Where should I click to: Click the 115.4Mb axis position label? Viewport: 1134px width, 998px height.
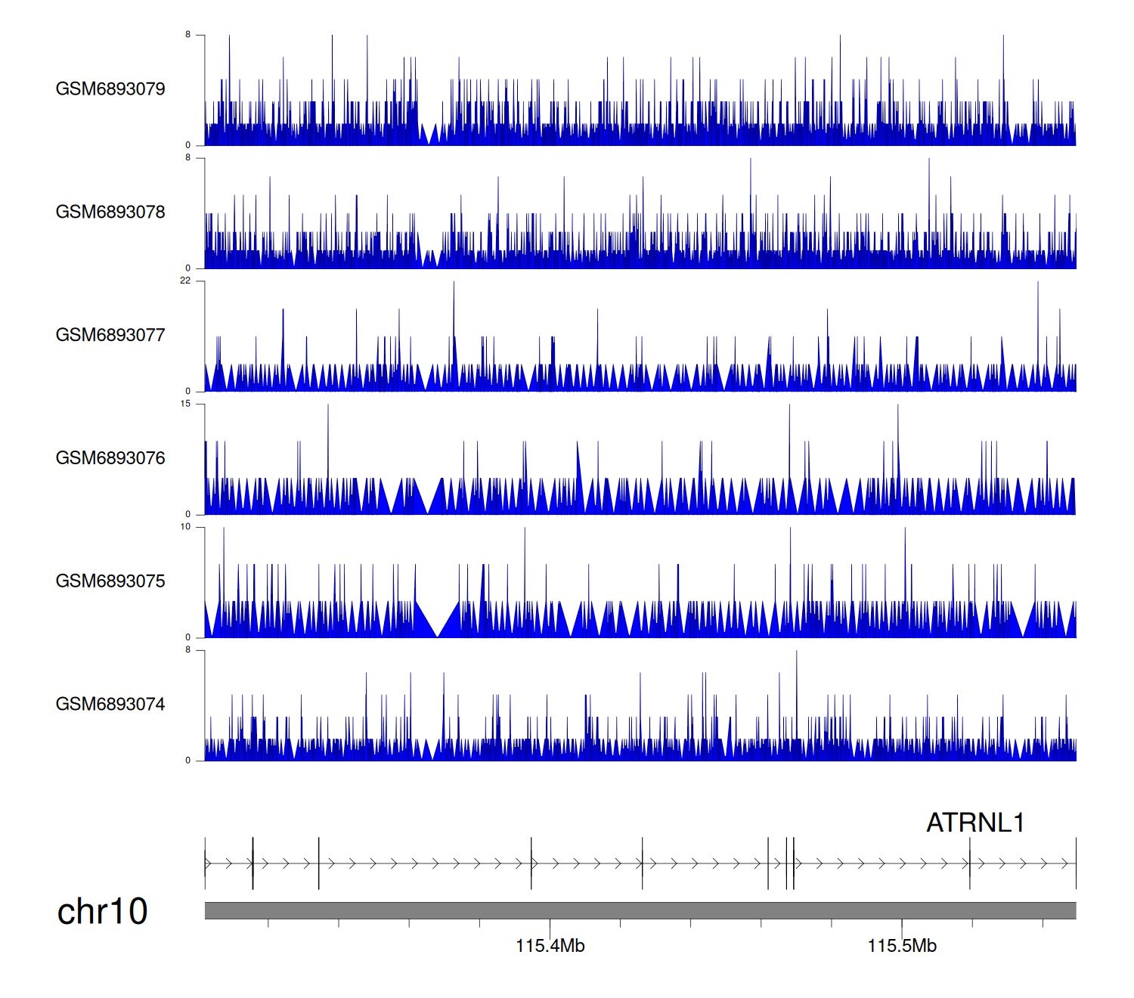[550, 946]
